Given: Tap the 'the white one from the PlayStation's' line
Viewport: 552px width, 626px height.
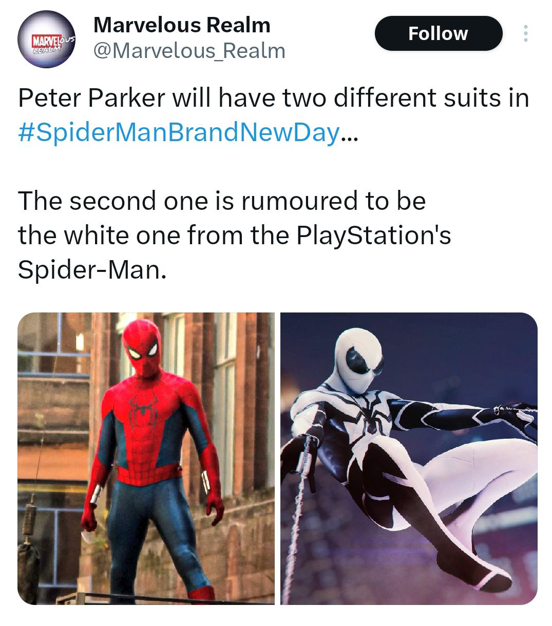Looking at the screenshot, I should pos(234,236).
